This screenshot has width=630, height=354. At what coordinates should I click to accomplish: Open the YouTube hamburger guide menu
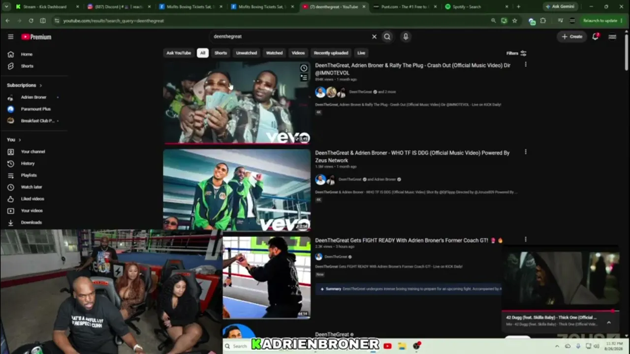(x=10, y=37)
